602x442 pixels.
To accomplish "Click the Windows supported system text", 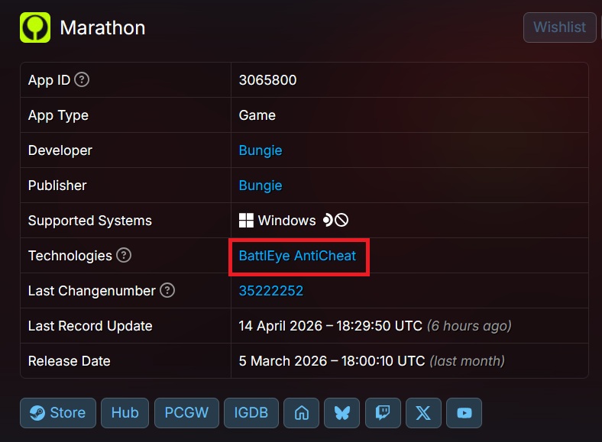I will point(286,221).
